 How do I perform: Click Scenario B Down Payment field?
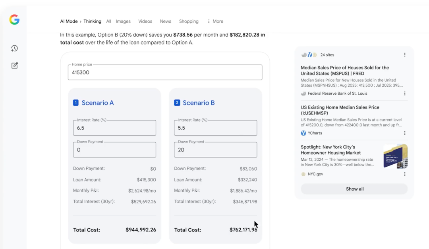click(x=215, y=150)
